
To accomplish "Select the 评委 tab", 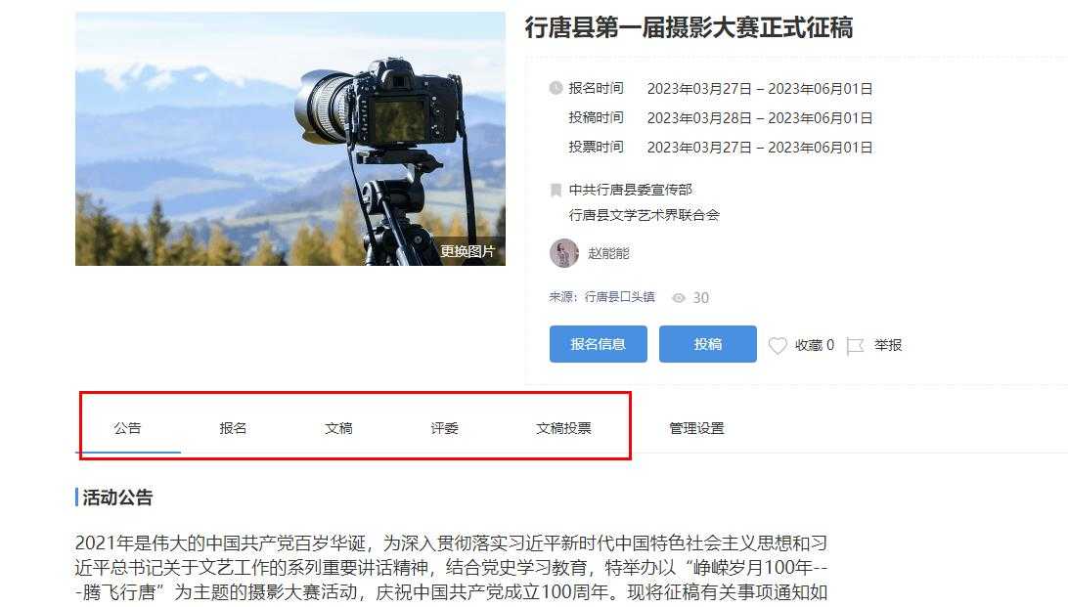I will coord(444,428).
